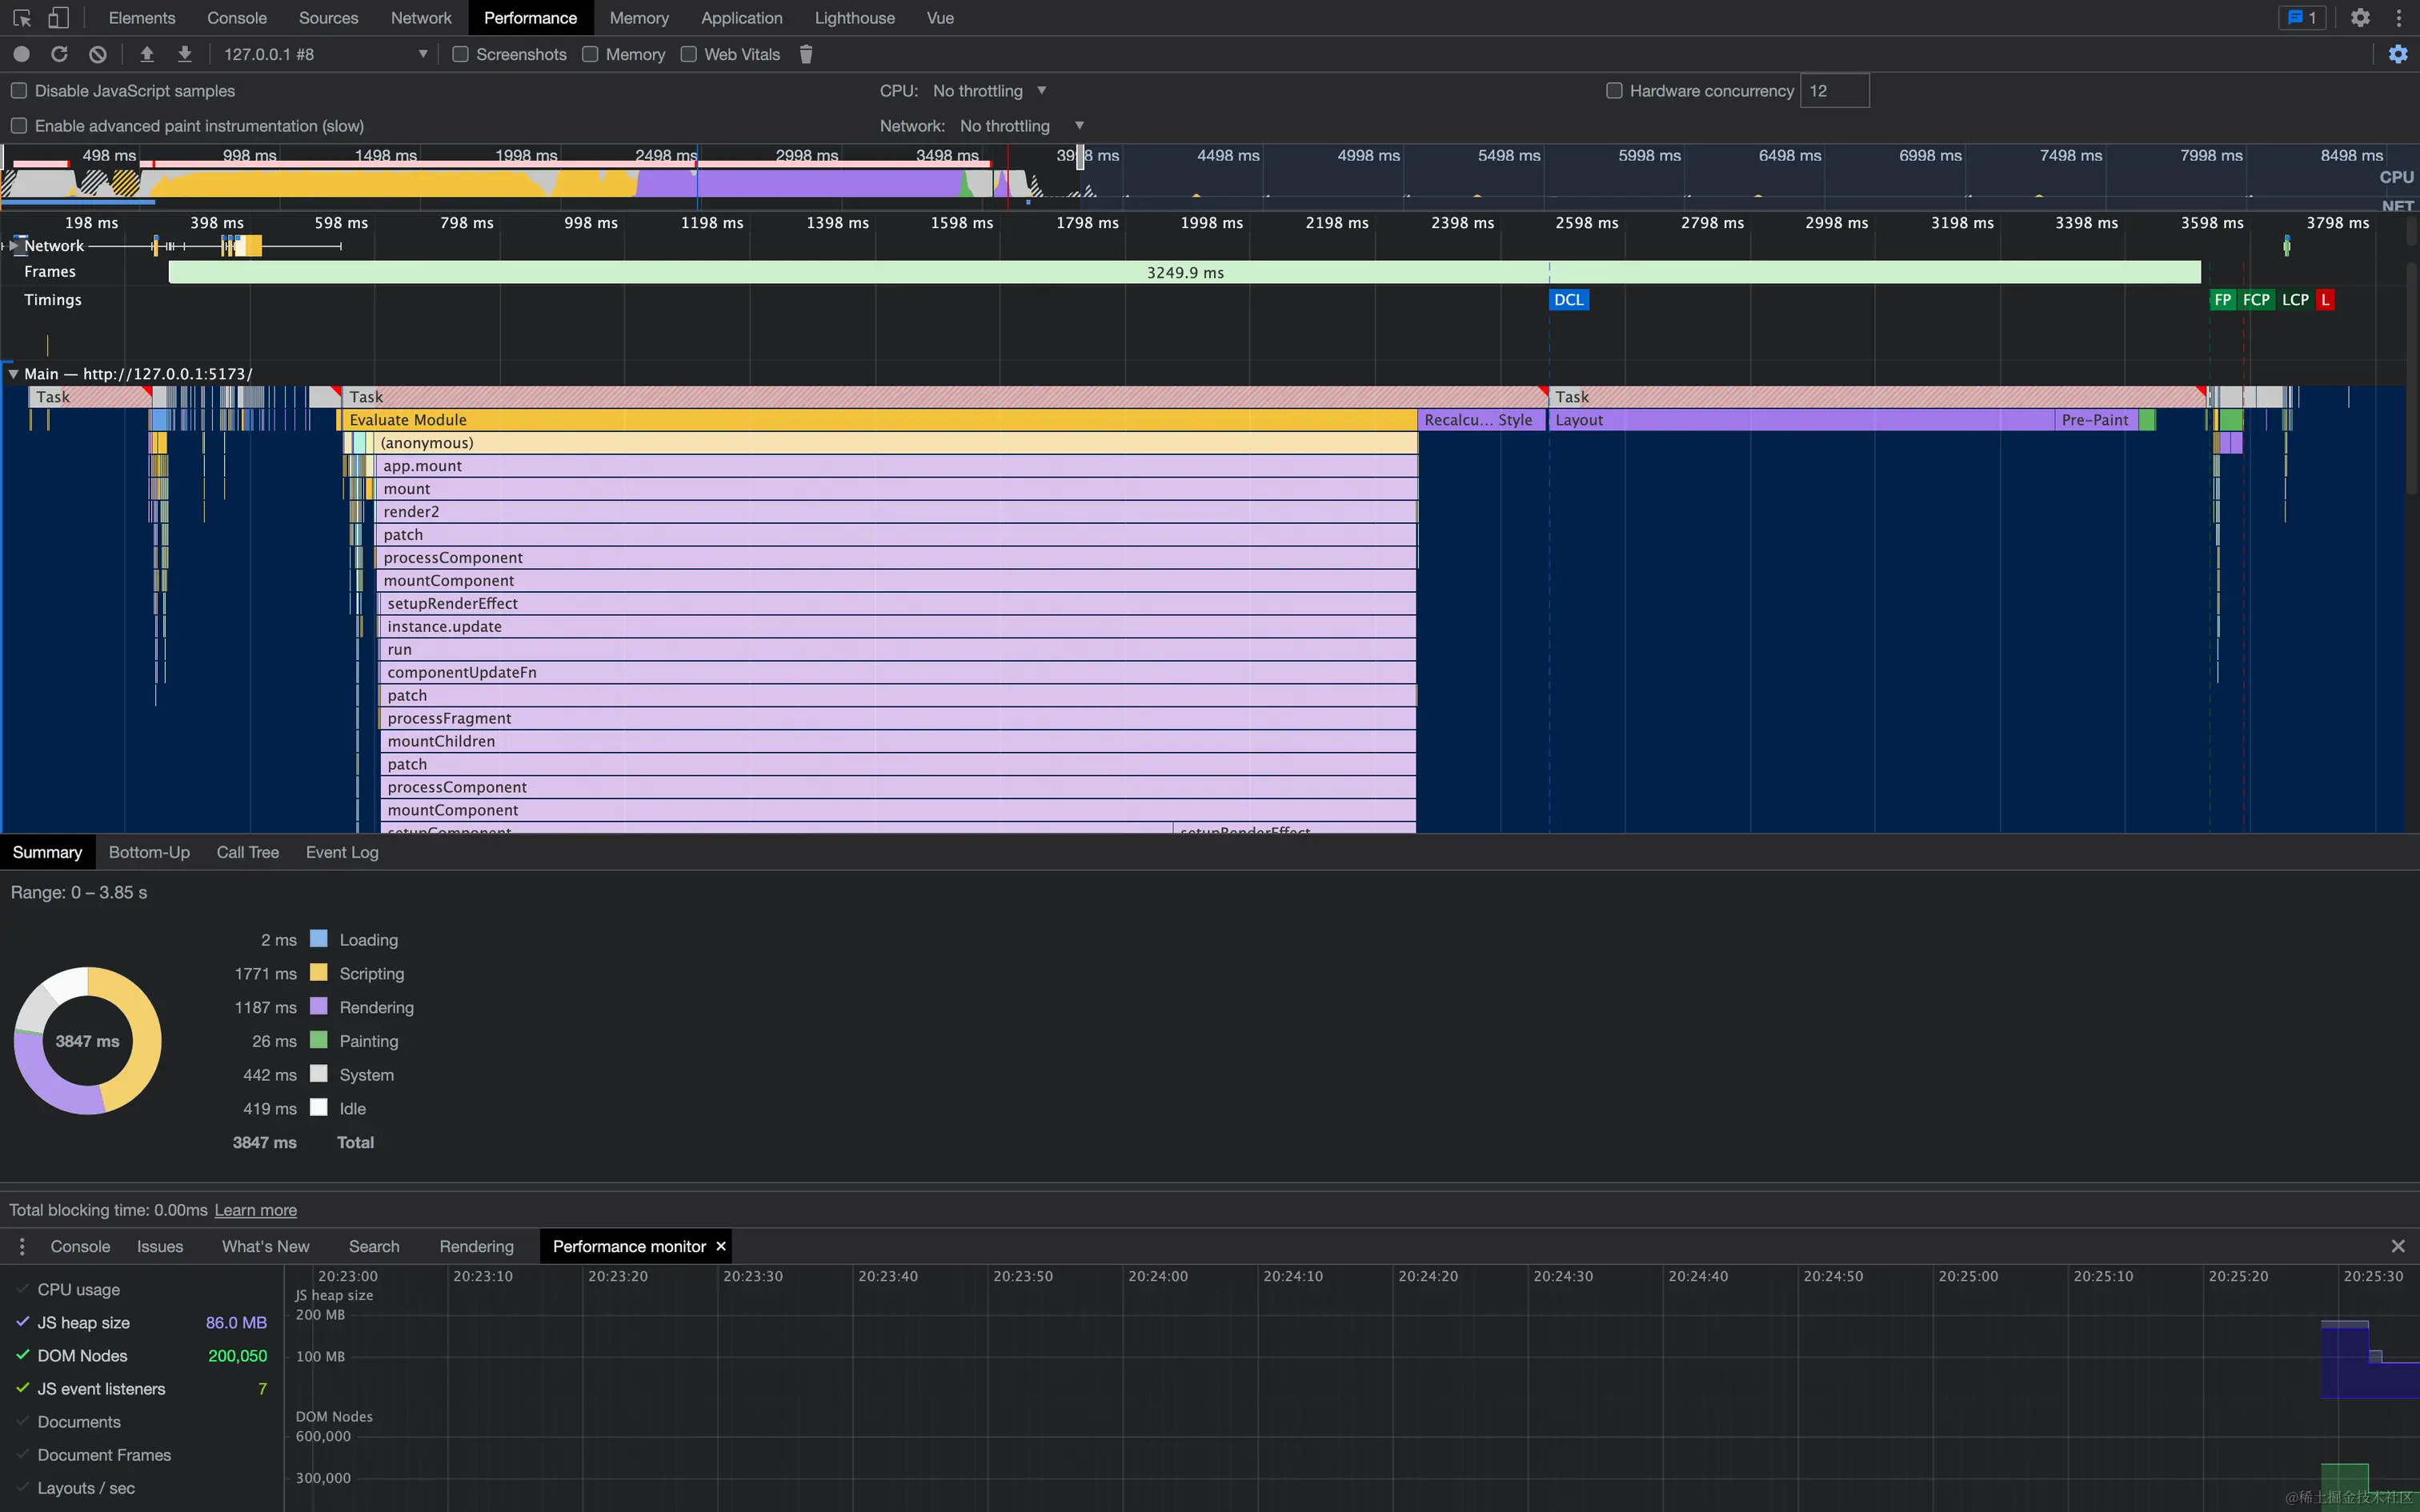Switch to the Call Tree tab
Viewport: 2420px width, 1512px height.
tap(247, 852)
